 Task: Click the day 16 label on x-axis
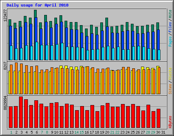(87, 132)
